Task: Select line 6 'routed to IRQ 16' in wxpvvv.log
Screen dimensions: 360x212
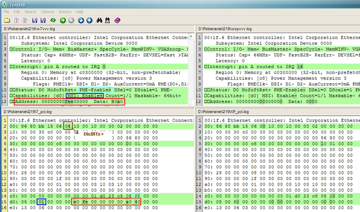Action: tap(282, 67)
